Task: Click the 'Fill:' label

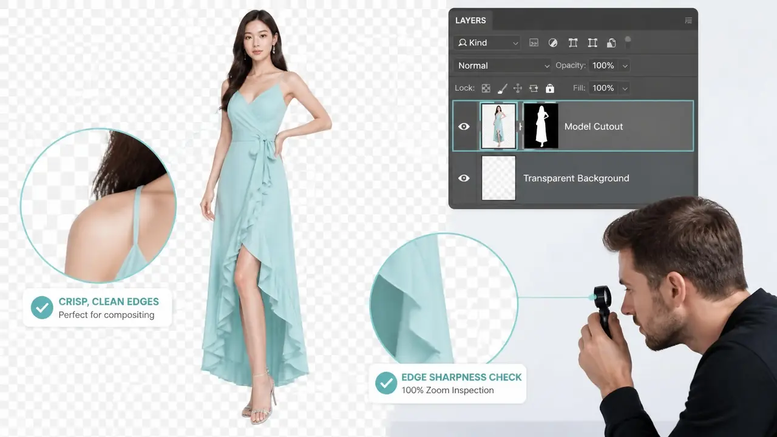Action: click(579, 88)
